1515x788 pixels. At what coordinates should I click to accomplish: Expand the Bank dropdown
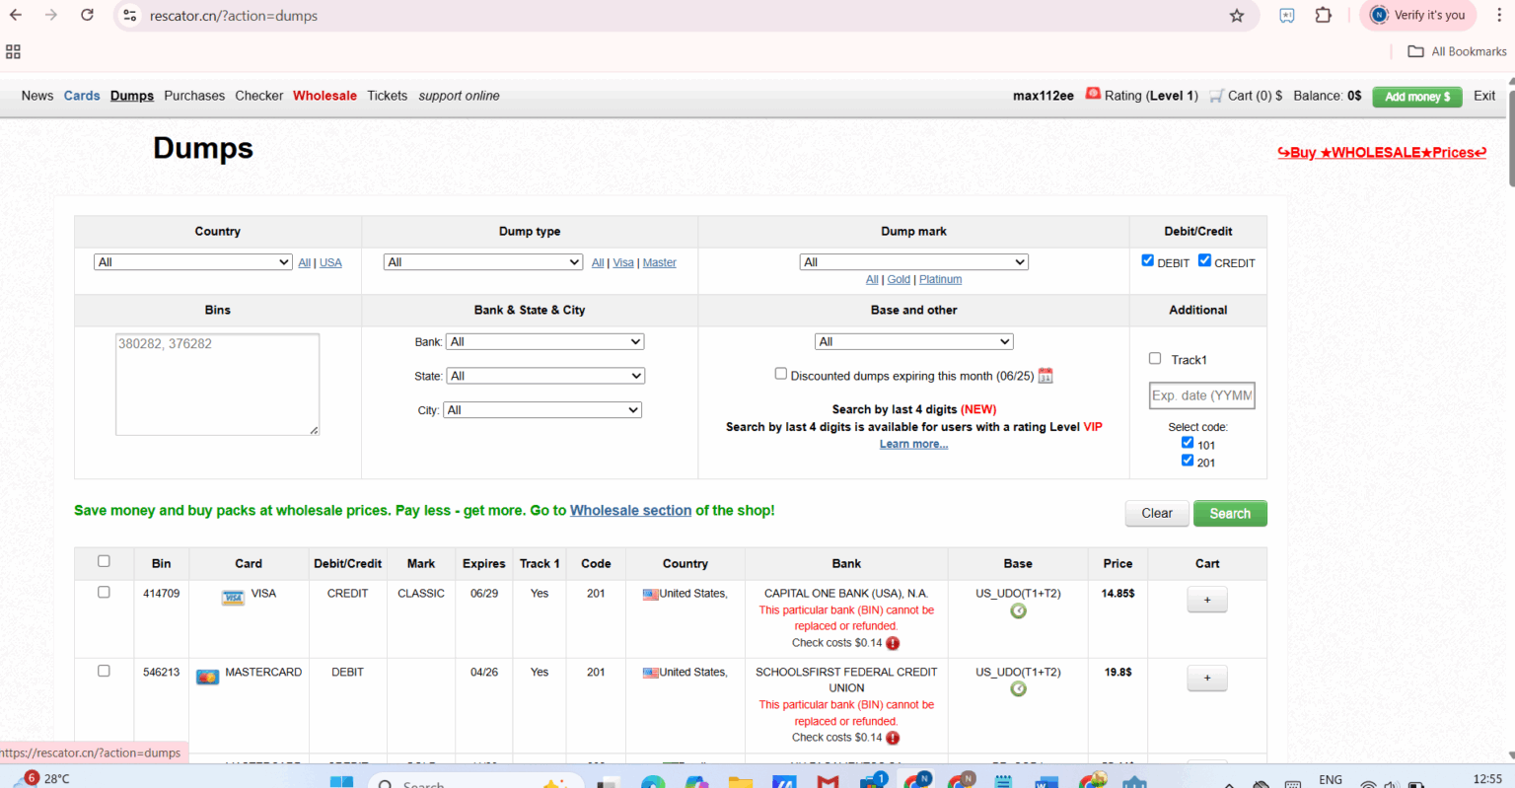tap(545, 341)
